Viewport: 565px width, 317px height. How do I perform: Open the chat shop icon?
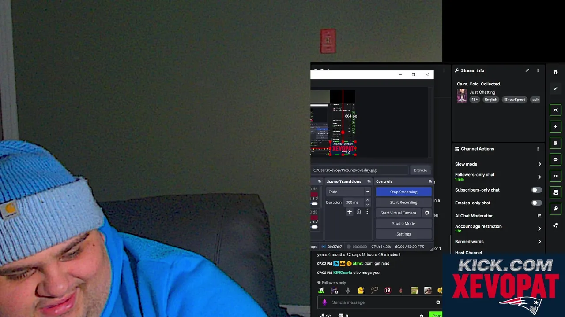[x=340, y=315]
